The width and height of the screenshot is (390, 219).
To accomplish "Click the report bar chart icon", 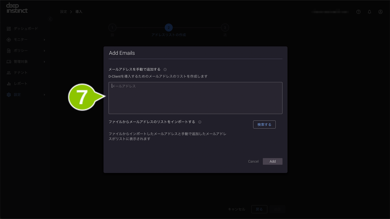I will (9, 84).
